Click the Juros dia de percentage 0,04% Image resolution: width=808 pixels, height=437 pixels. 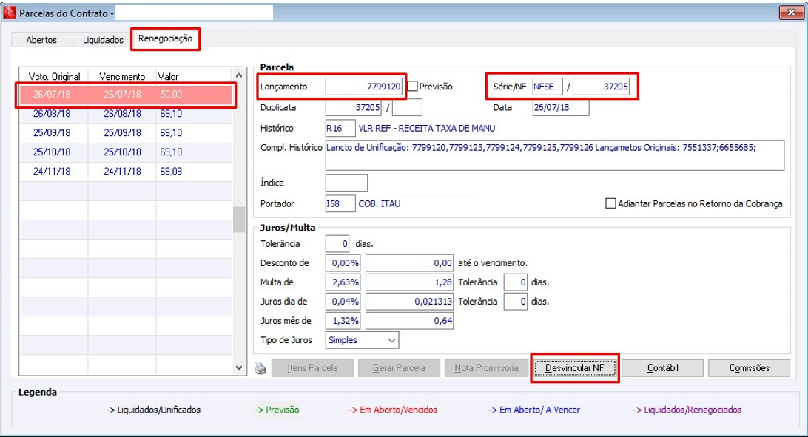point(343,302)
